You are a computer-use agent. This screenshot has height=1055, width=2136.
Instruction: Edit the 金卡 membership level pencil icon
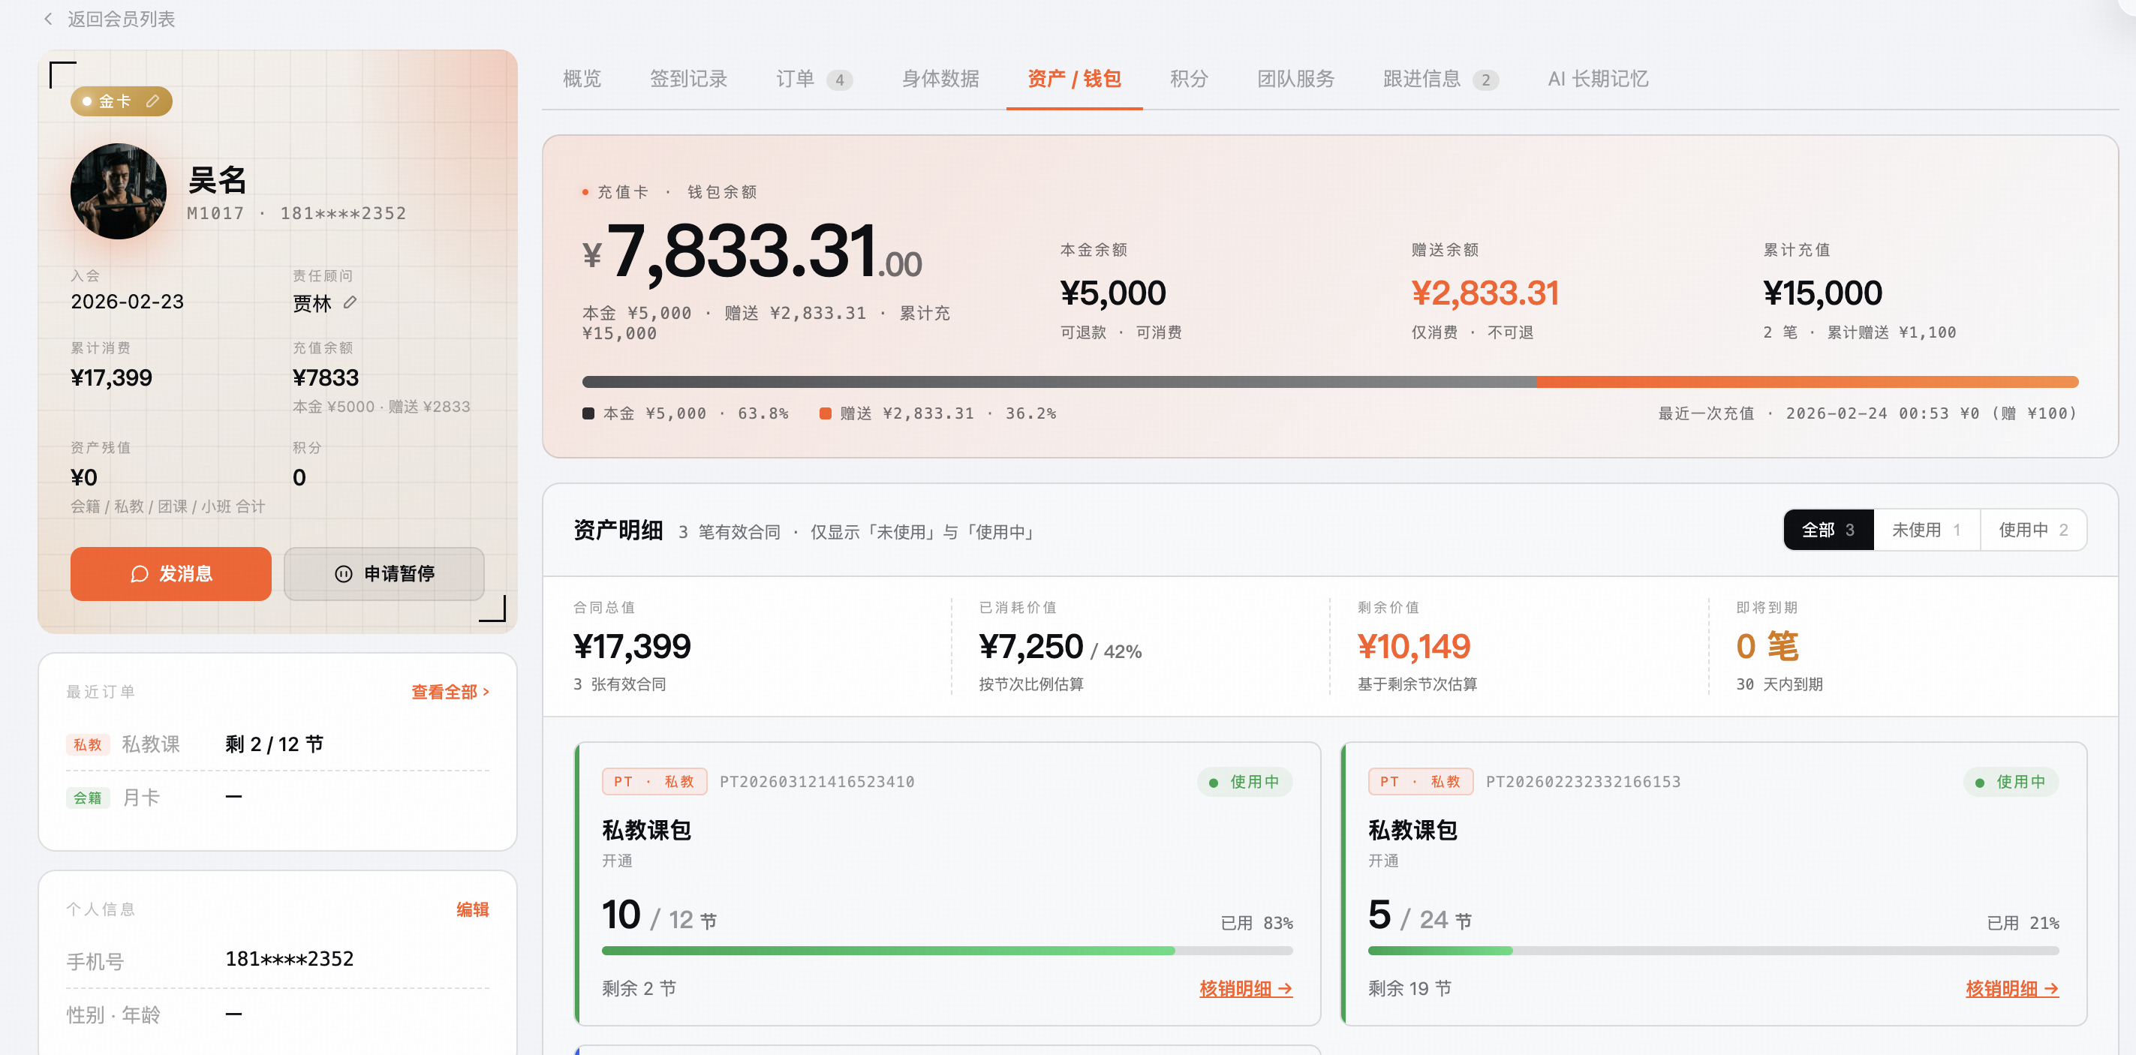coord(152,101)
